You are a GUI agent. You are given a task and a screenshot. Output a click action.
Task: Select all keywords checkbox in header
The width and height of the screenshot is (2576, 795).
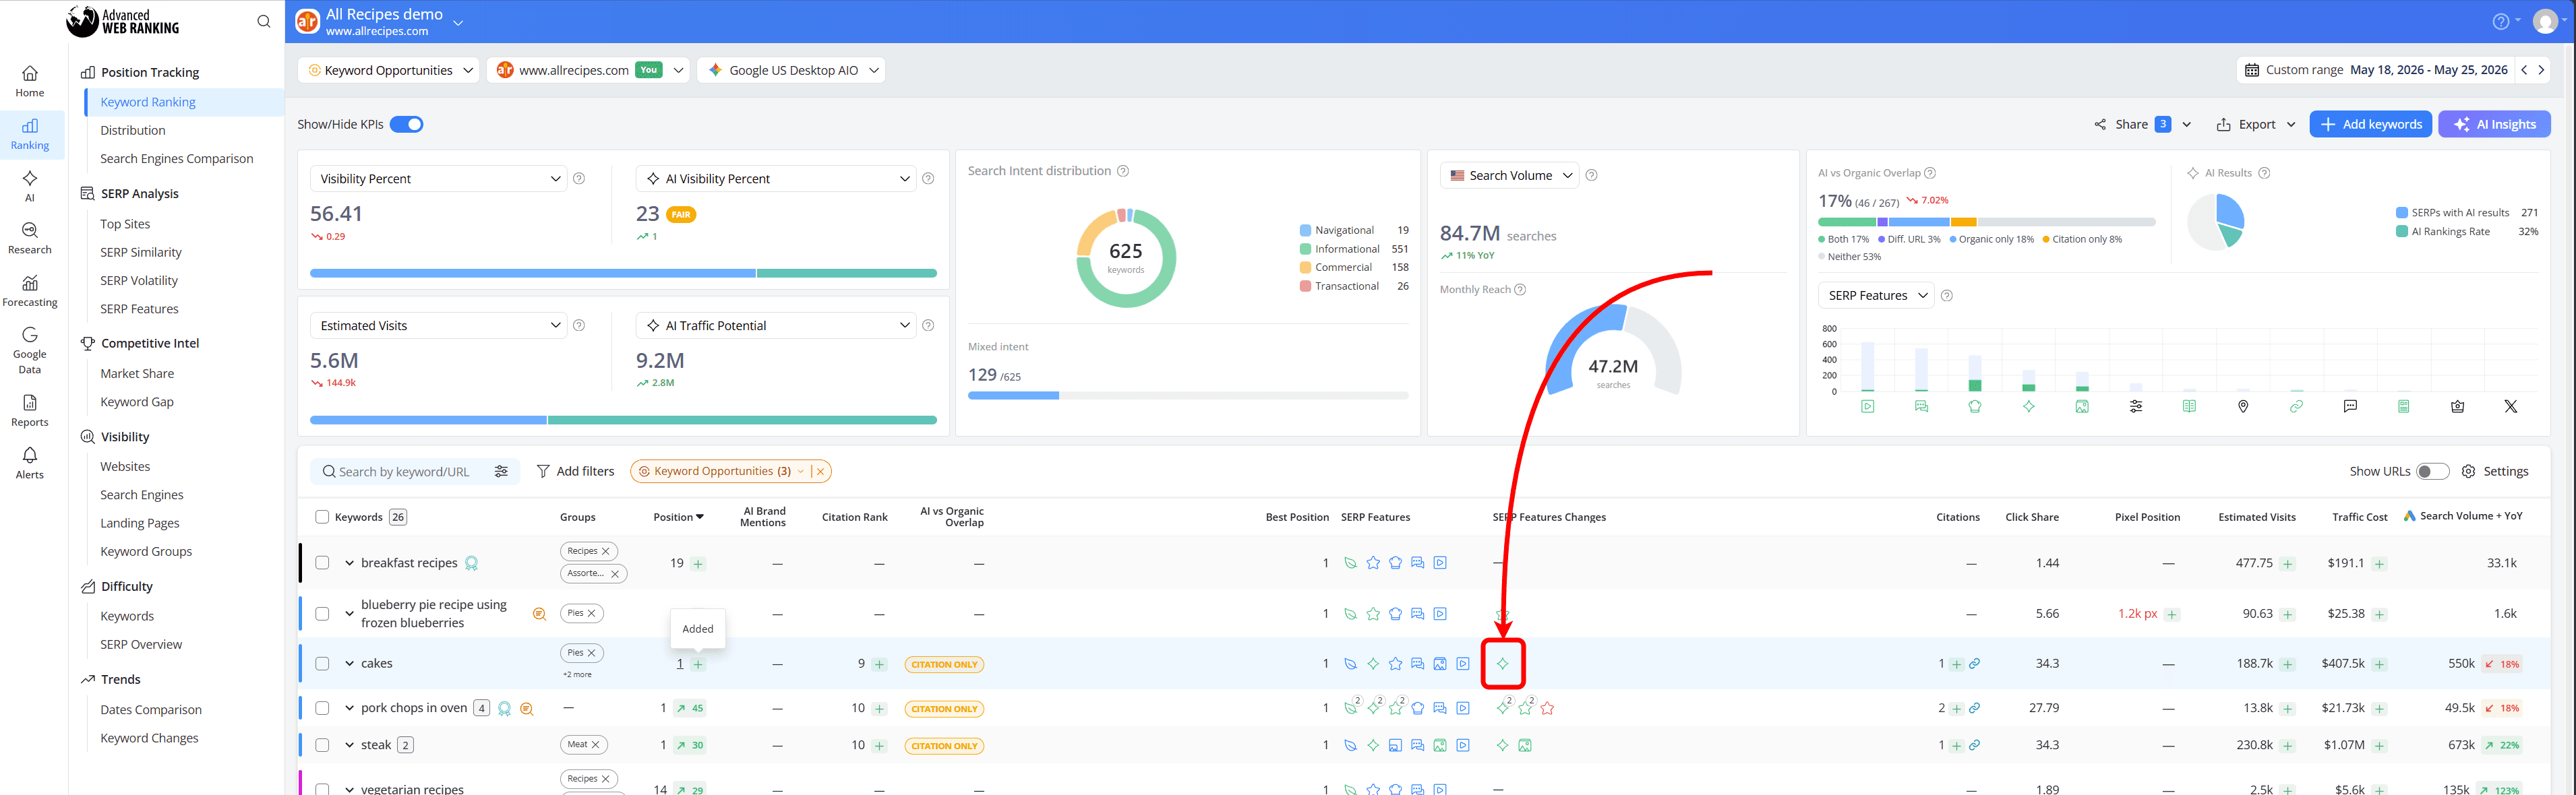tap(322, 517)
